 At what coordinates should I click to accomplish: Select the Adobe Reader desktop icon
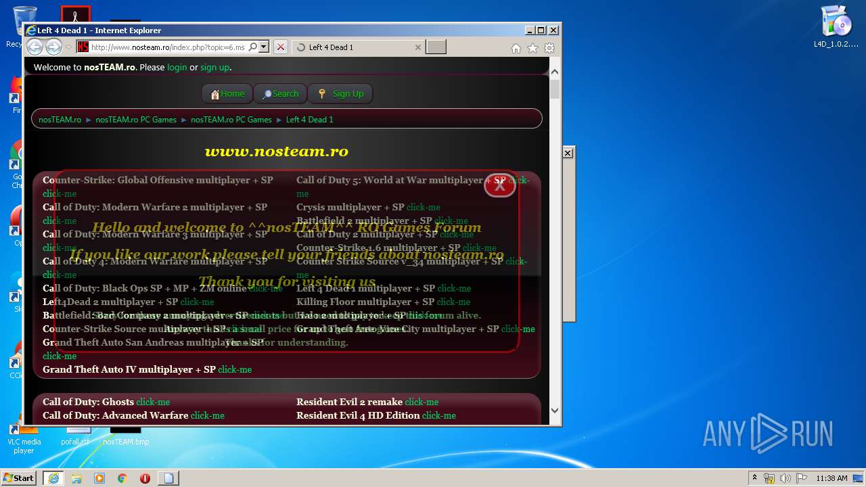(76, 15)
